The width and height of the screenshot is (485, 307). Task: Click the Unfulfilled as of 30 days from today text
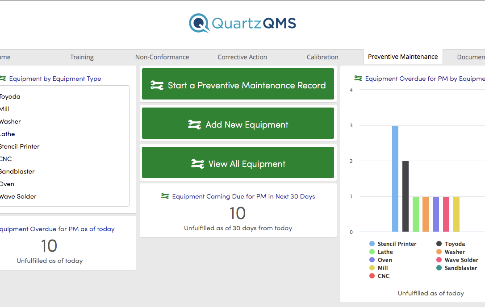238,228
